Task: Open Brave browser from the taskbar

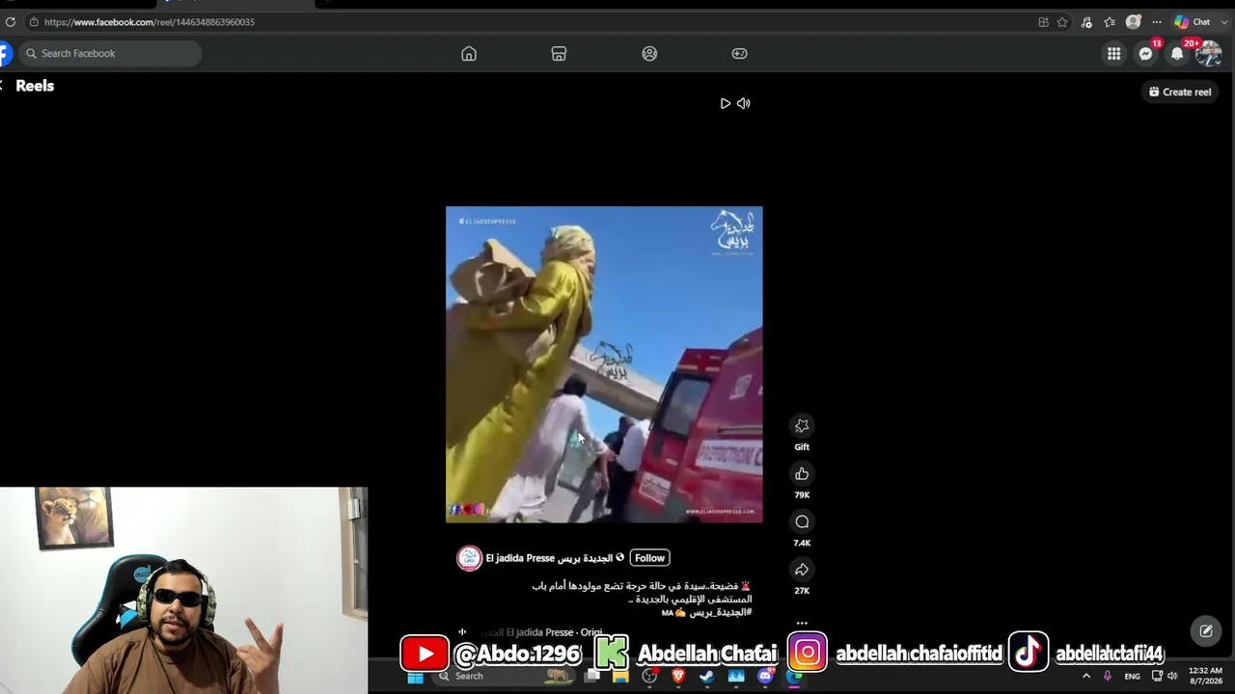Action: tap(678, 677)
